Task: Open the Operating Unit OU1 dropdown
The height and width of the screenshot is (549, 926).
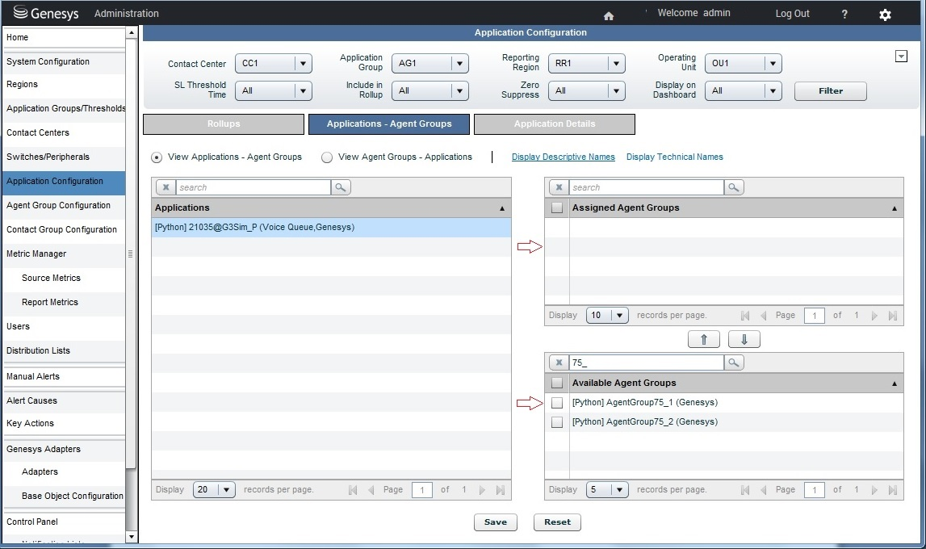Action: pos(743,63)
